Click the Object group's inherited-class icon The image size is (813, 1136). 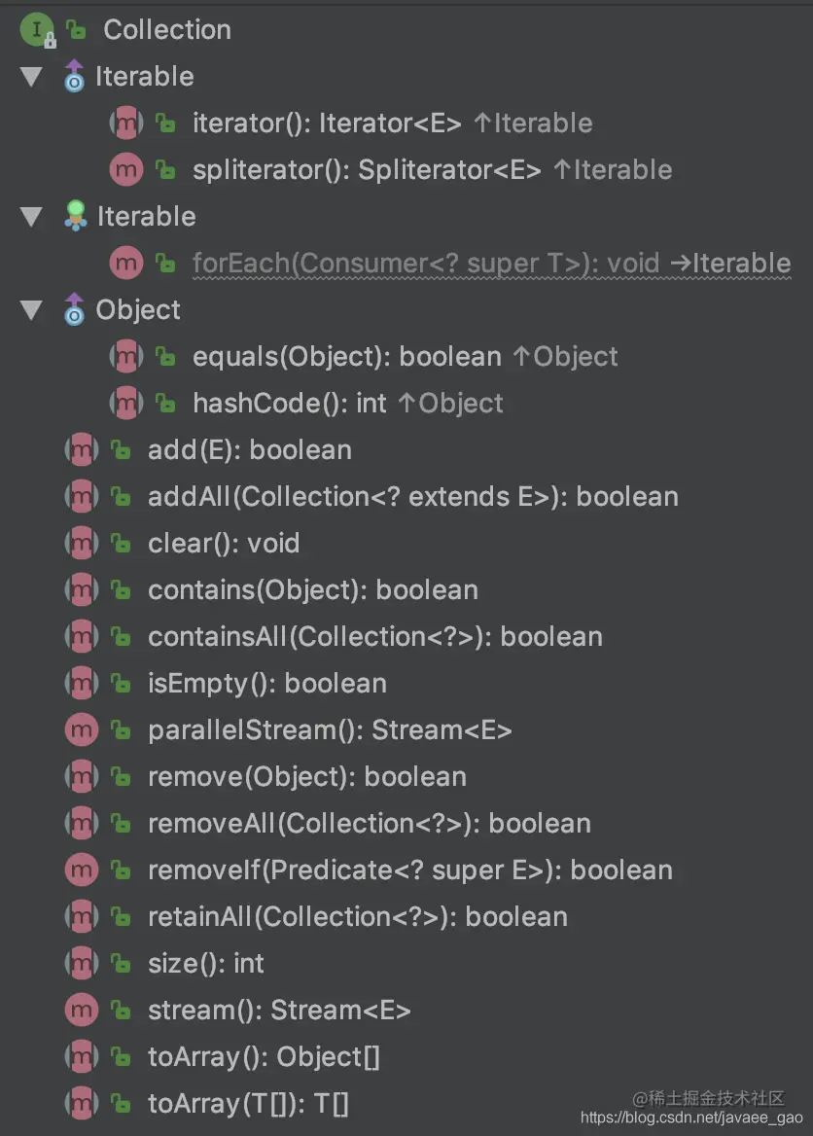tap(74, 309)
